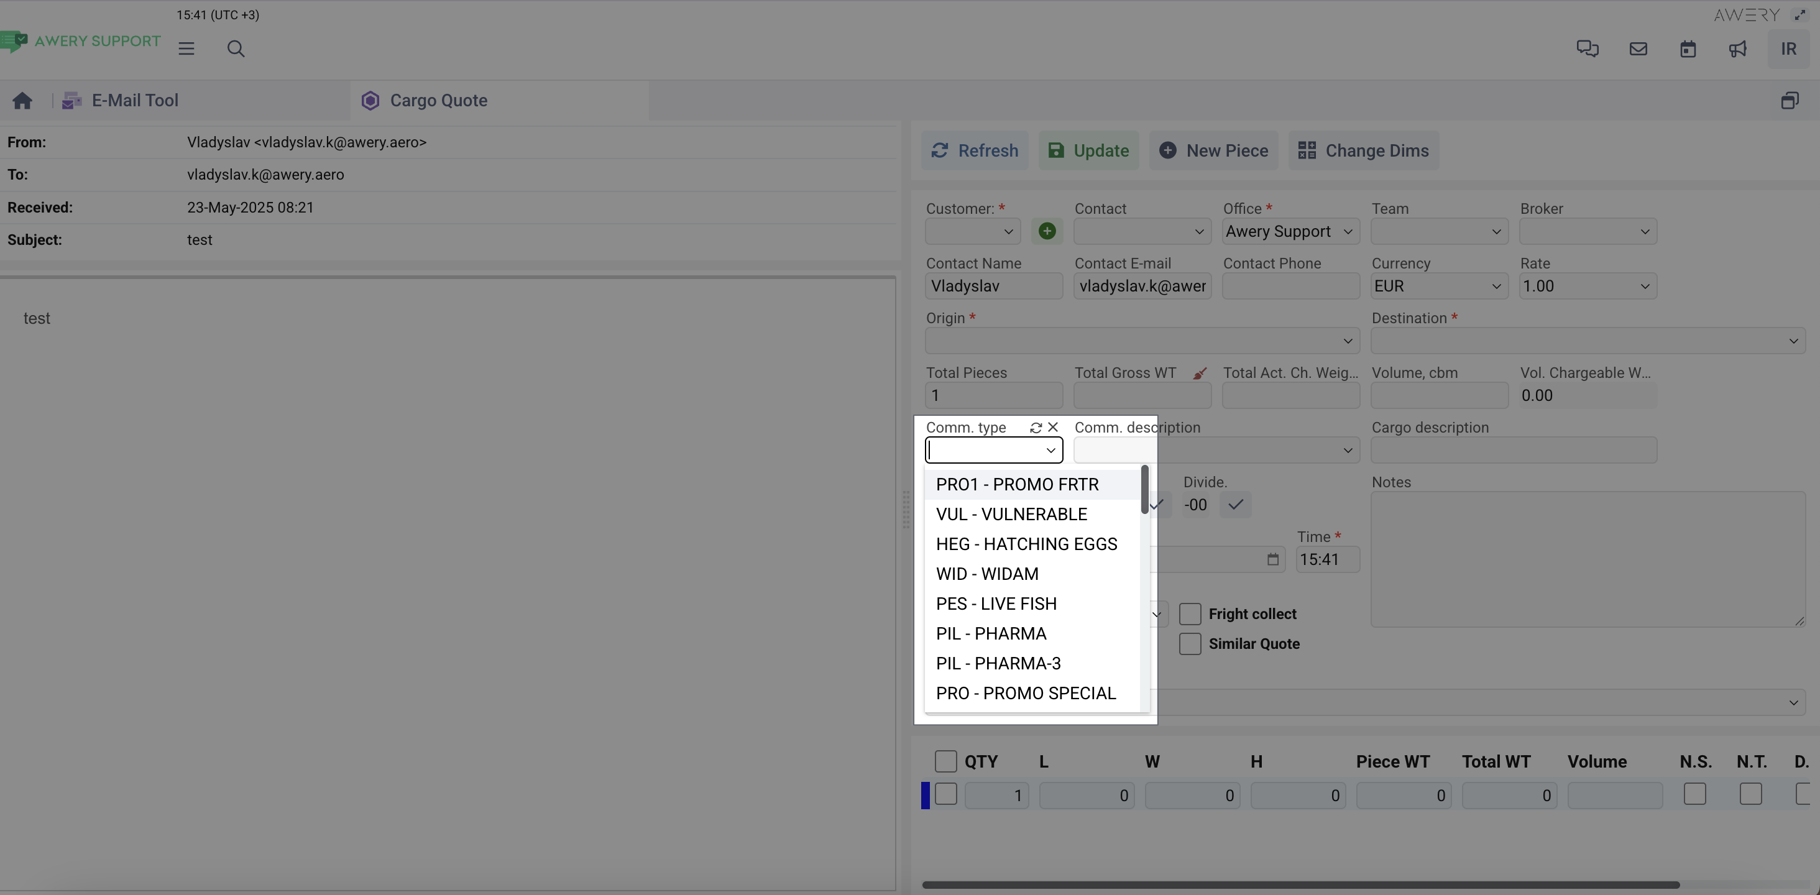Click green plus to add customer
The image size is (1820, 895).
coord(1046,231)
